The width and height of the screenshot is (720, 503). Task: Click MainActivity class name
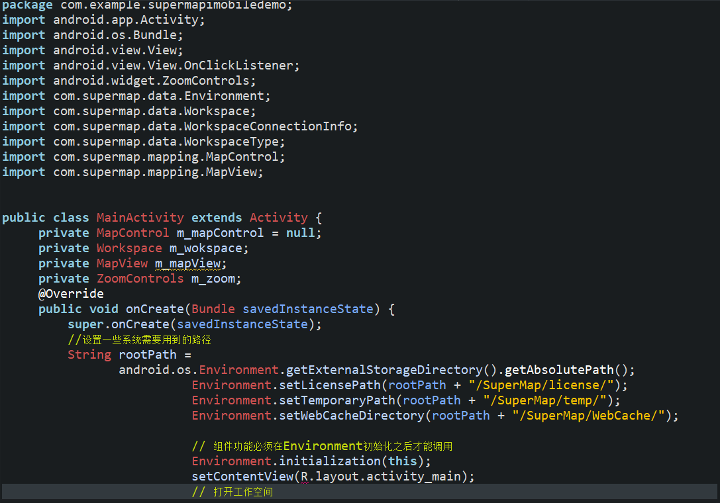[x=140, y=217]
